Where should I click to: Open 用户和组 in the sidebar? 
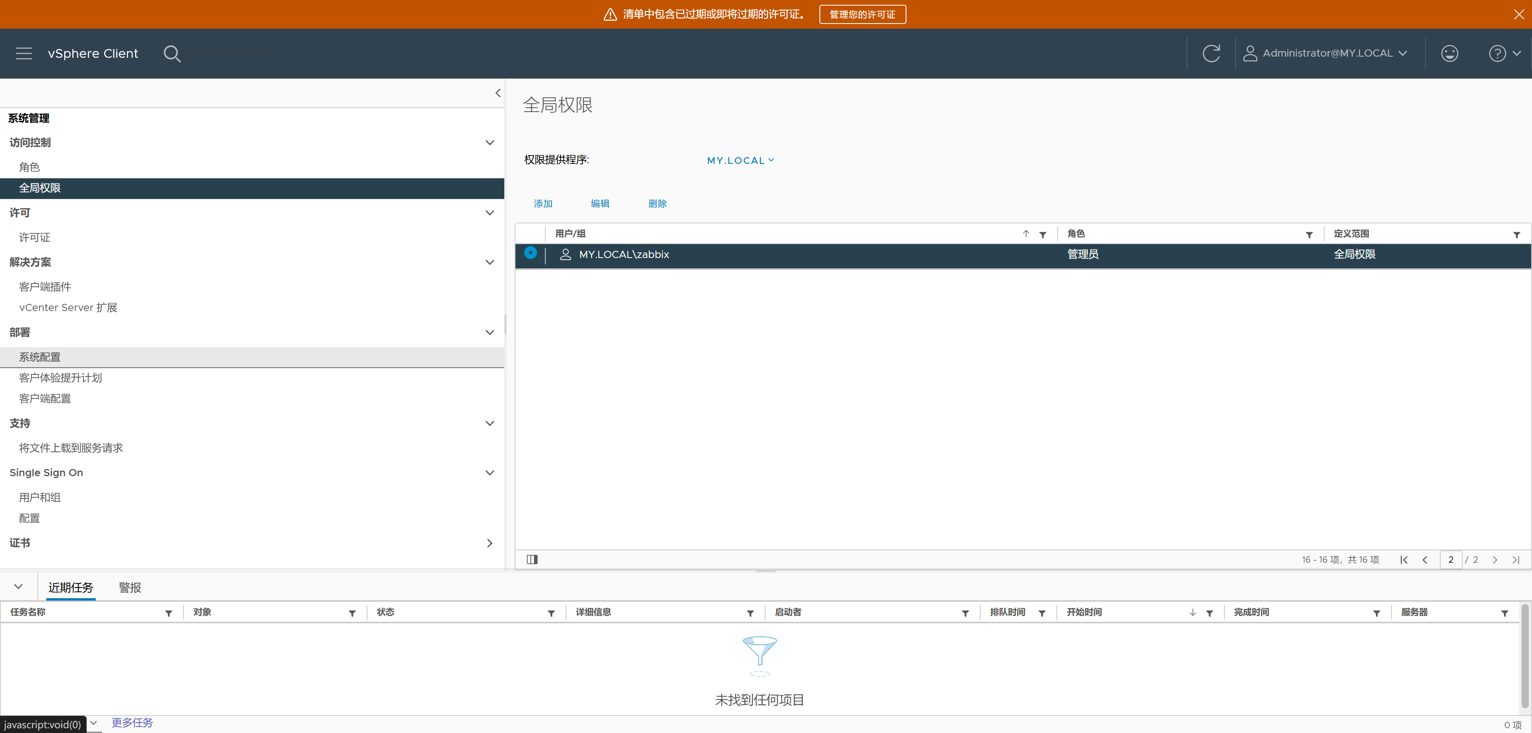tap(39, 497)
